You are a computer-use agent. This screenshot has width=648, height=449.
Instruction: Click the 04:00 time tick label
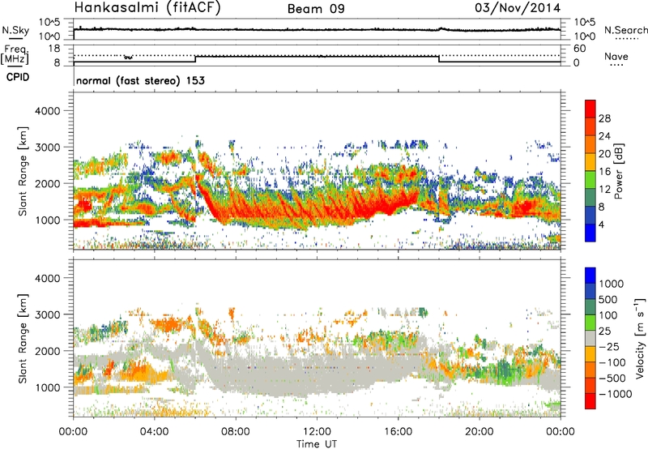(x=155, y=432)
